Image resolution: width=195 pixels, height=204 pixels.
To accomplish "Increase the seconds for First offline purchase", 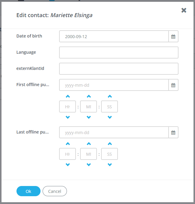I will click(x=109, y=97).
